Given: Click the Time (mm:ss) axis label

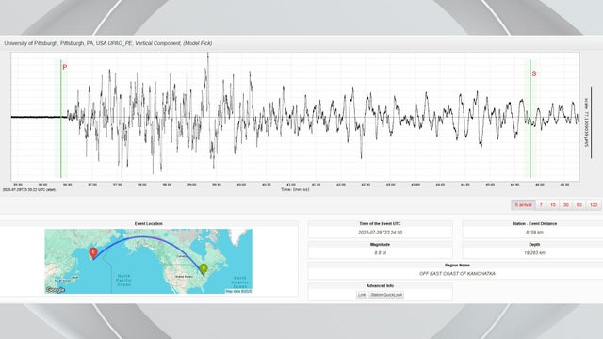Looking at the screenshot, I should click(x=295, y=189).
